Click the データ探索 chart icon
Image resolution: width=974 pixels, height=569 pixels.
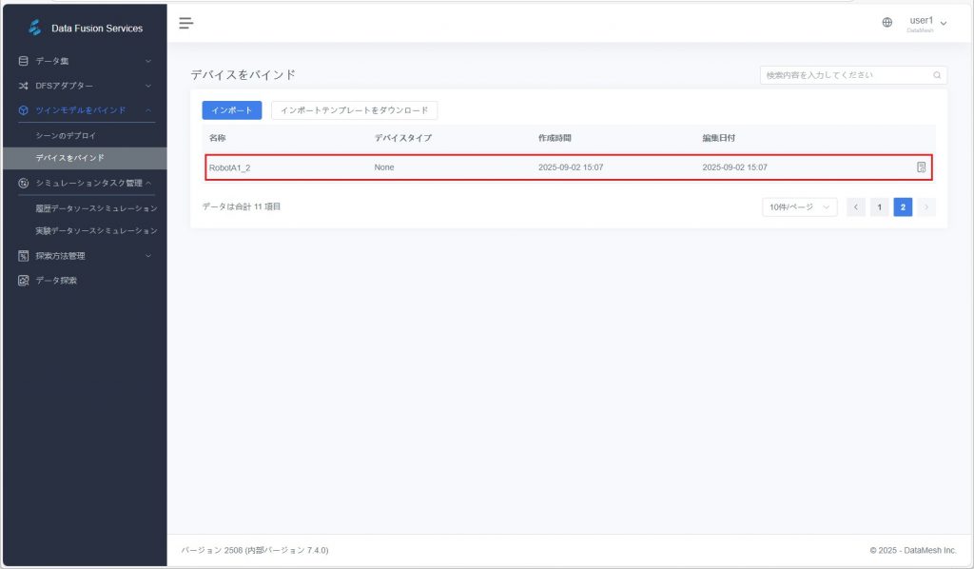(24, 281)
